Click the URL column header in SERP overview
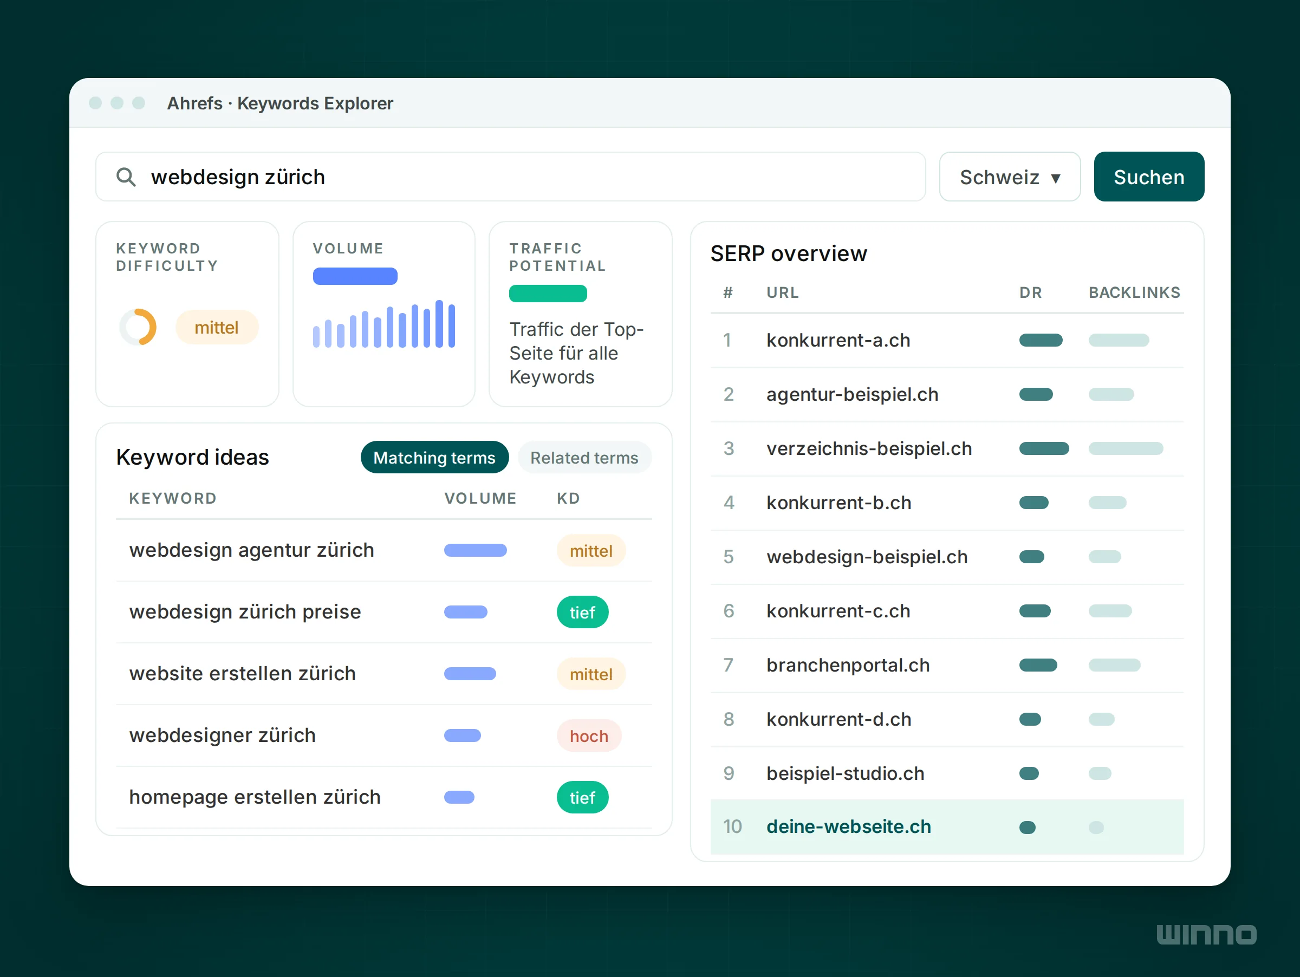The height and width of the screenshot is (977, 1300). 782,292
